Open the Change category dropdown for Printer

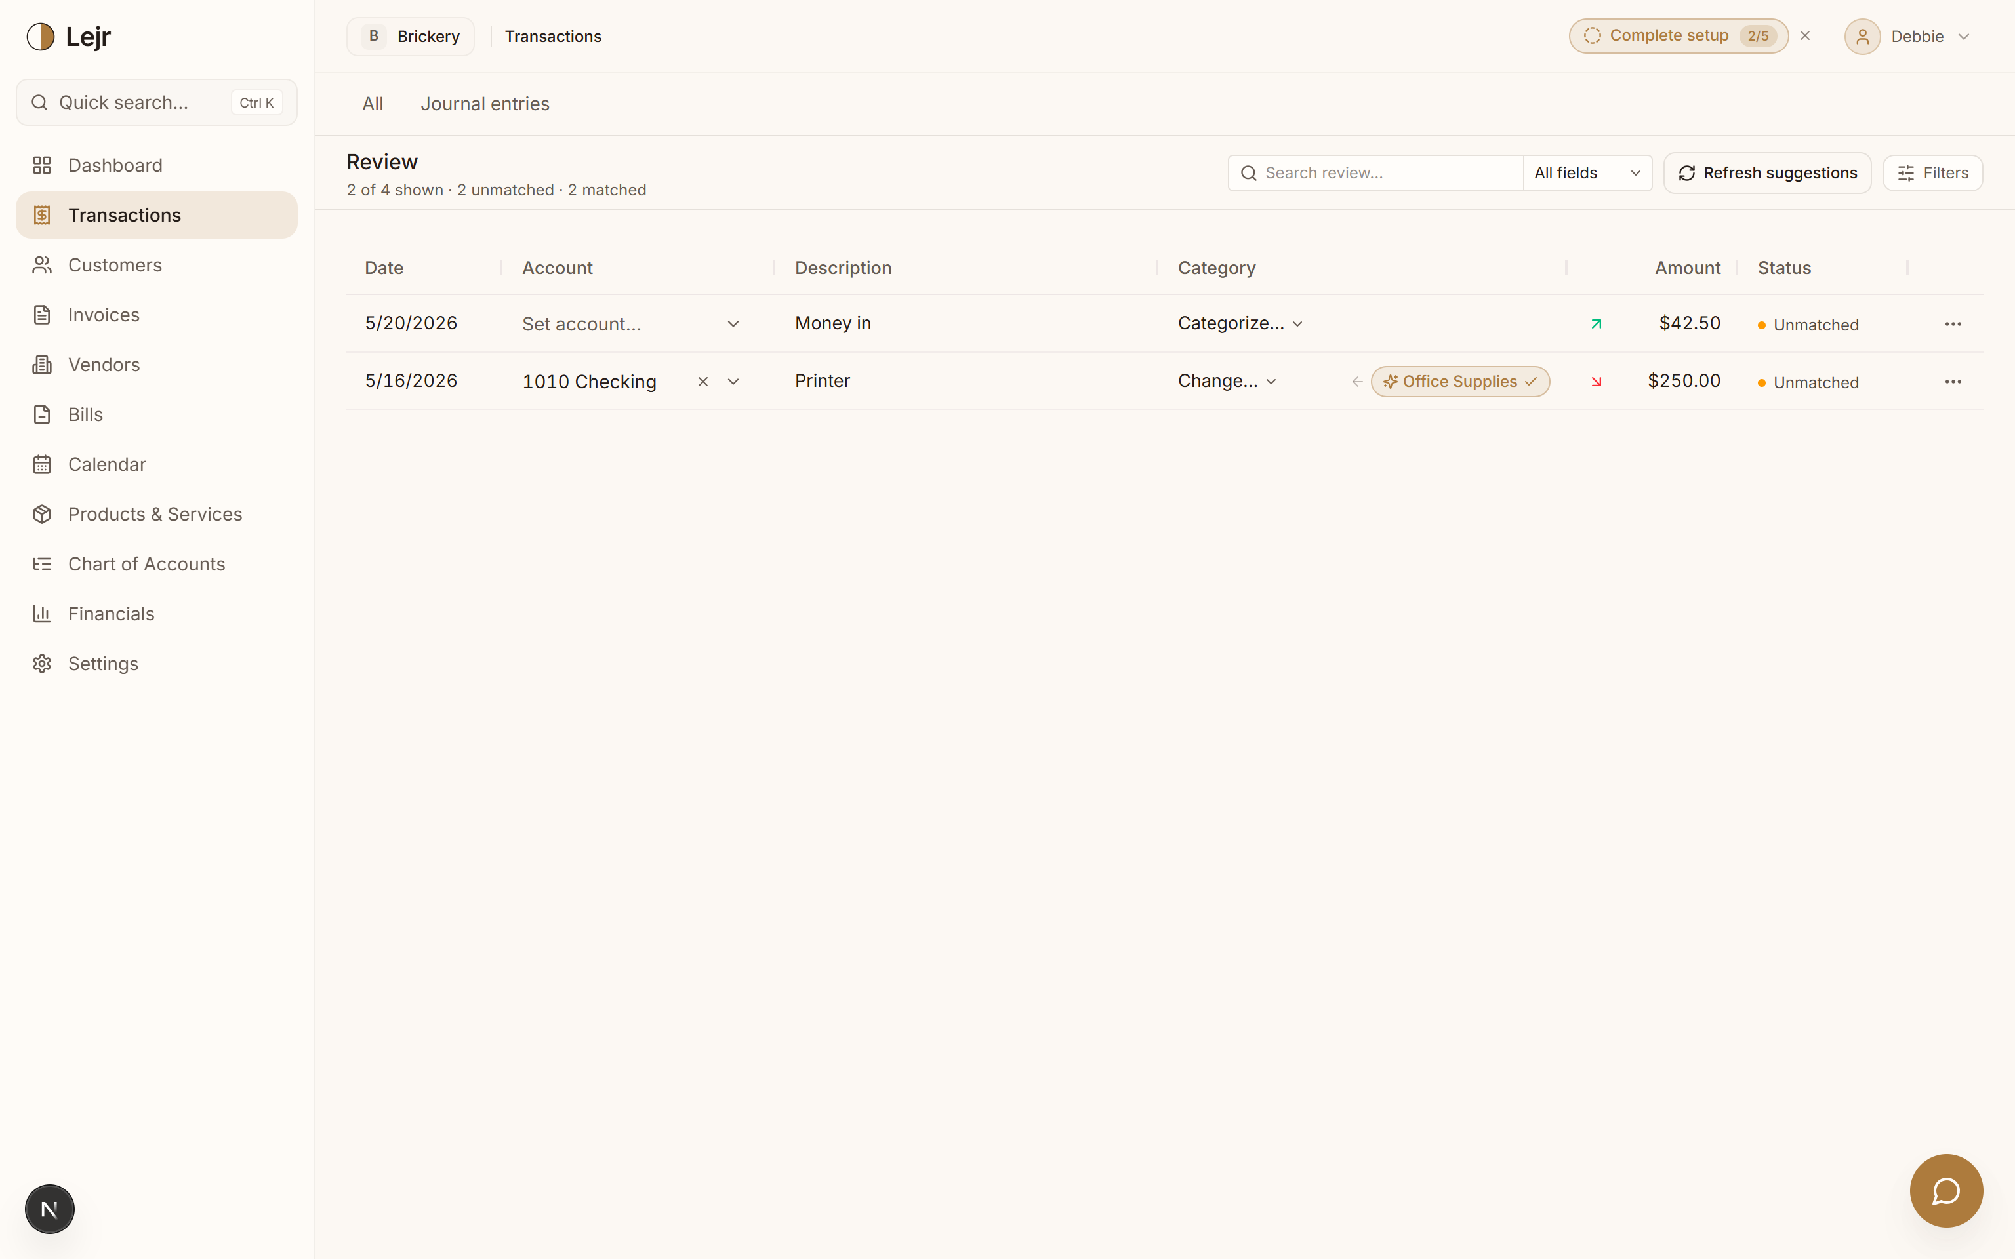click(1227, 380)
